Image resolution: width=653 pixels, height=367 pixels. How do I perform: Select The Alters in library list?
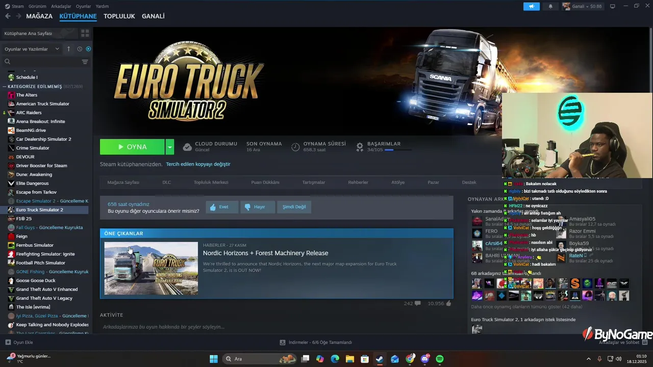[x=27, y=95]
